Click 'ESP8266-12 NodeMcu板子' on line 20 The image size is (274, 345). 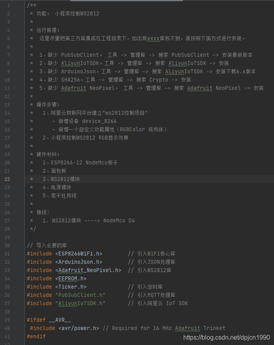coord(84,163)
